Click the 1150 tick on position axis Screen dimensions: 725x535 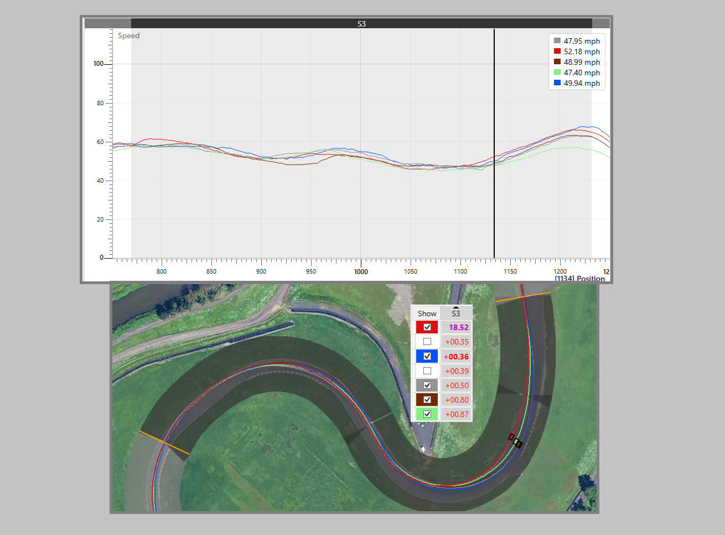510,271
